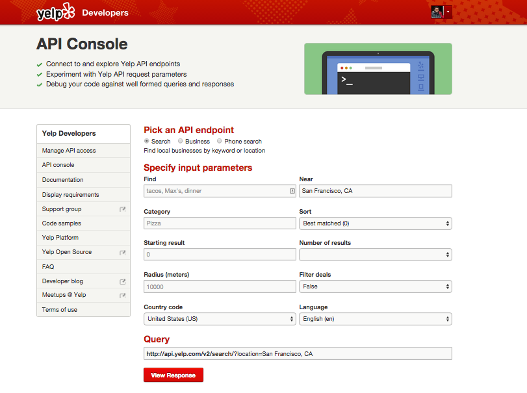Image resolution: width=527 pixels, height=393 pixels.
Task: Focus the Category input field
Action: 220,223
